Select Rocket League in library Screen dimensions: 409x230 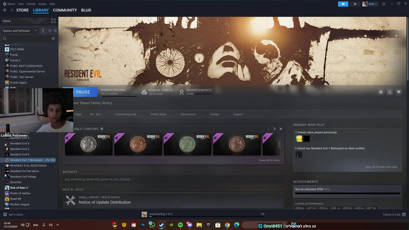point(20,204)
